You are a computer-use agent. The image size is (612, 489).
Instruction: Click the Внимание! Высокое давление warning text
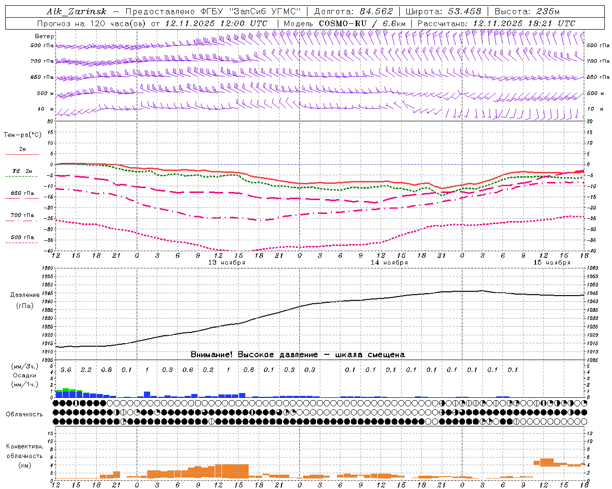point(297,355)
